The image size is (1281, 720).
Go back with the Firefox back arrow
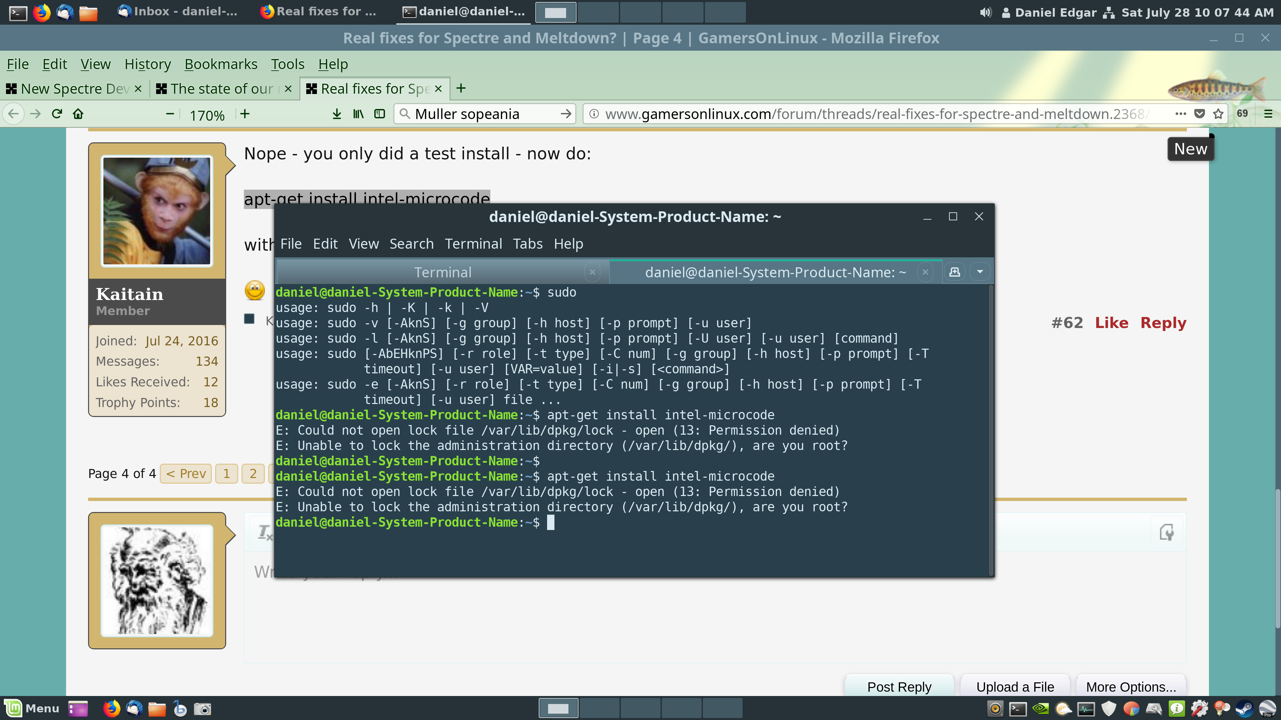(x=13, y=114)
